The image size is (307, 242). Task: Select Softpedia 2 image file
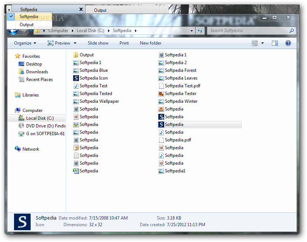pos(172,63)
